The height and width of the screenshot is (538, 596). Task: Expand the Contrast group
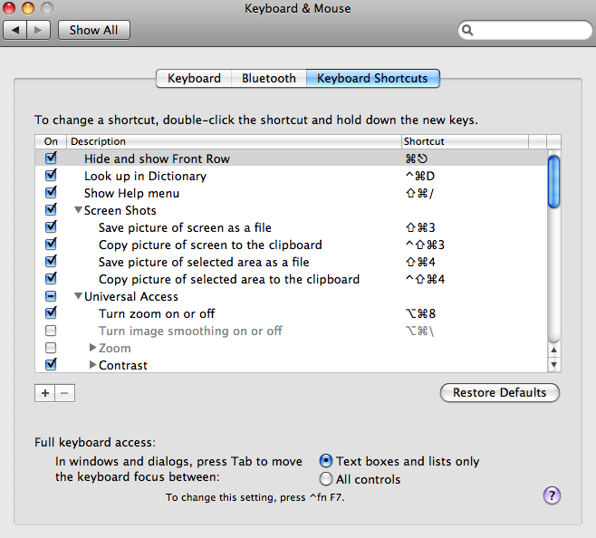coord(92,365)
